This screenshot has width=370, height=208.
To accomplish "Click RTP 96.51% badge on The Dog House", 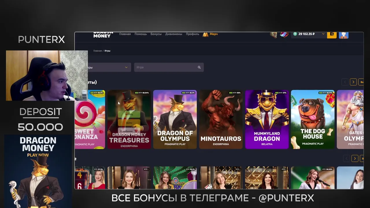I will pyautogui.click(x=325, y=93).
